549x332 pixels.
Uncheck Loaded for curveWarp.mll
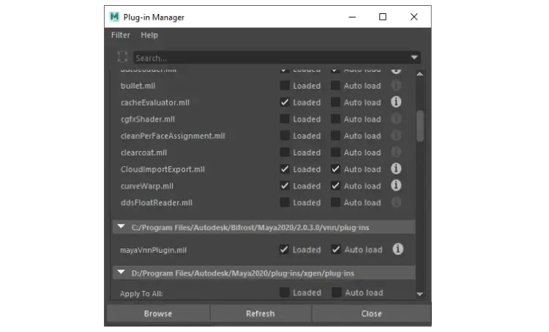(285, 186)
